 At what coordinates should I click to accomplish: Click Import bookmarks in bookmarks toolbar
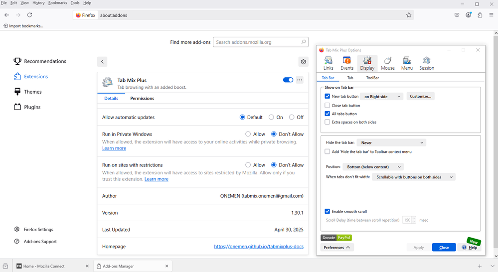tap(23, 26)
